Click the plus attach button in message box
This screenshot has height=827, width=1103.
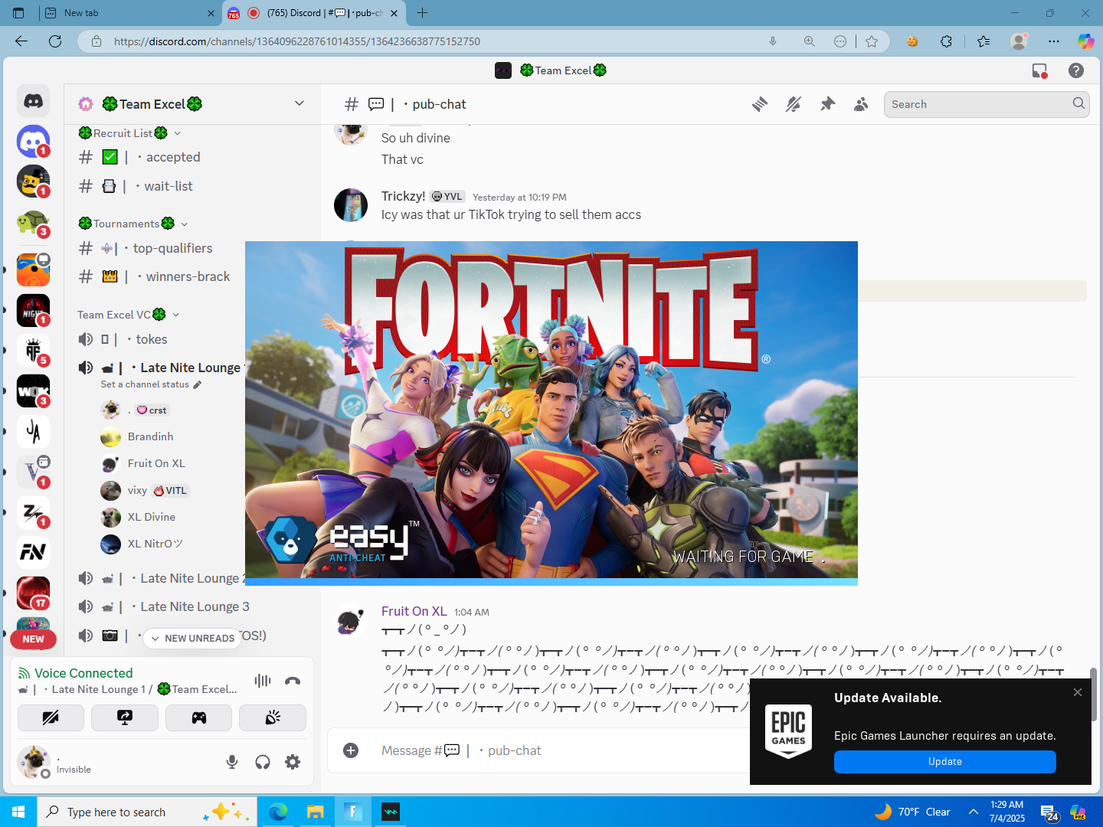[351, 750]
